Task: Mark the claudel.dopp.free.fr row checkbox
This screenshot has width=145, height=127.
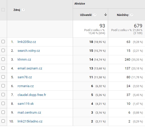Action: pos(3,95)
